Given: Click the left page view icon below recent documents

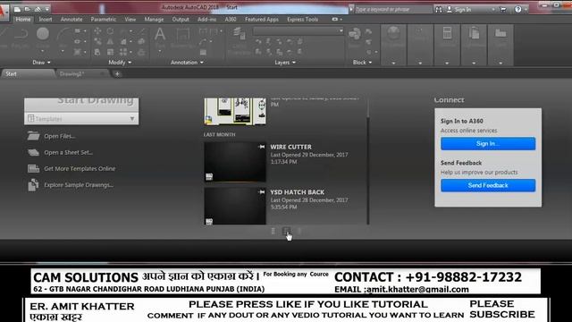Looking at the screenshot, I should pos(273,231).
